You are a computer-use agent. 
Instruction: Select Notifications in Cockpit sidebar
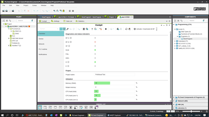51,54
